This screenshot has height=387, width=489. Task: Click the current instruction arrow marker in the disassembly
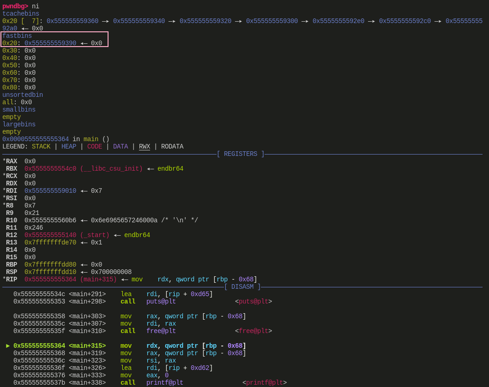(x=8, y=346)
